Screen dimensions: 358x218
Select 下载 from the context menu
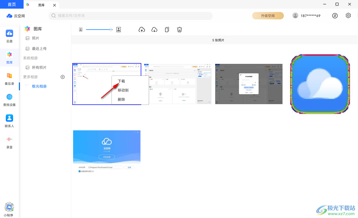[121, 81]
